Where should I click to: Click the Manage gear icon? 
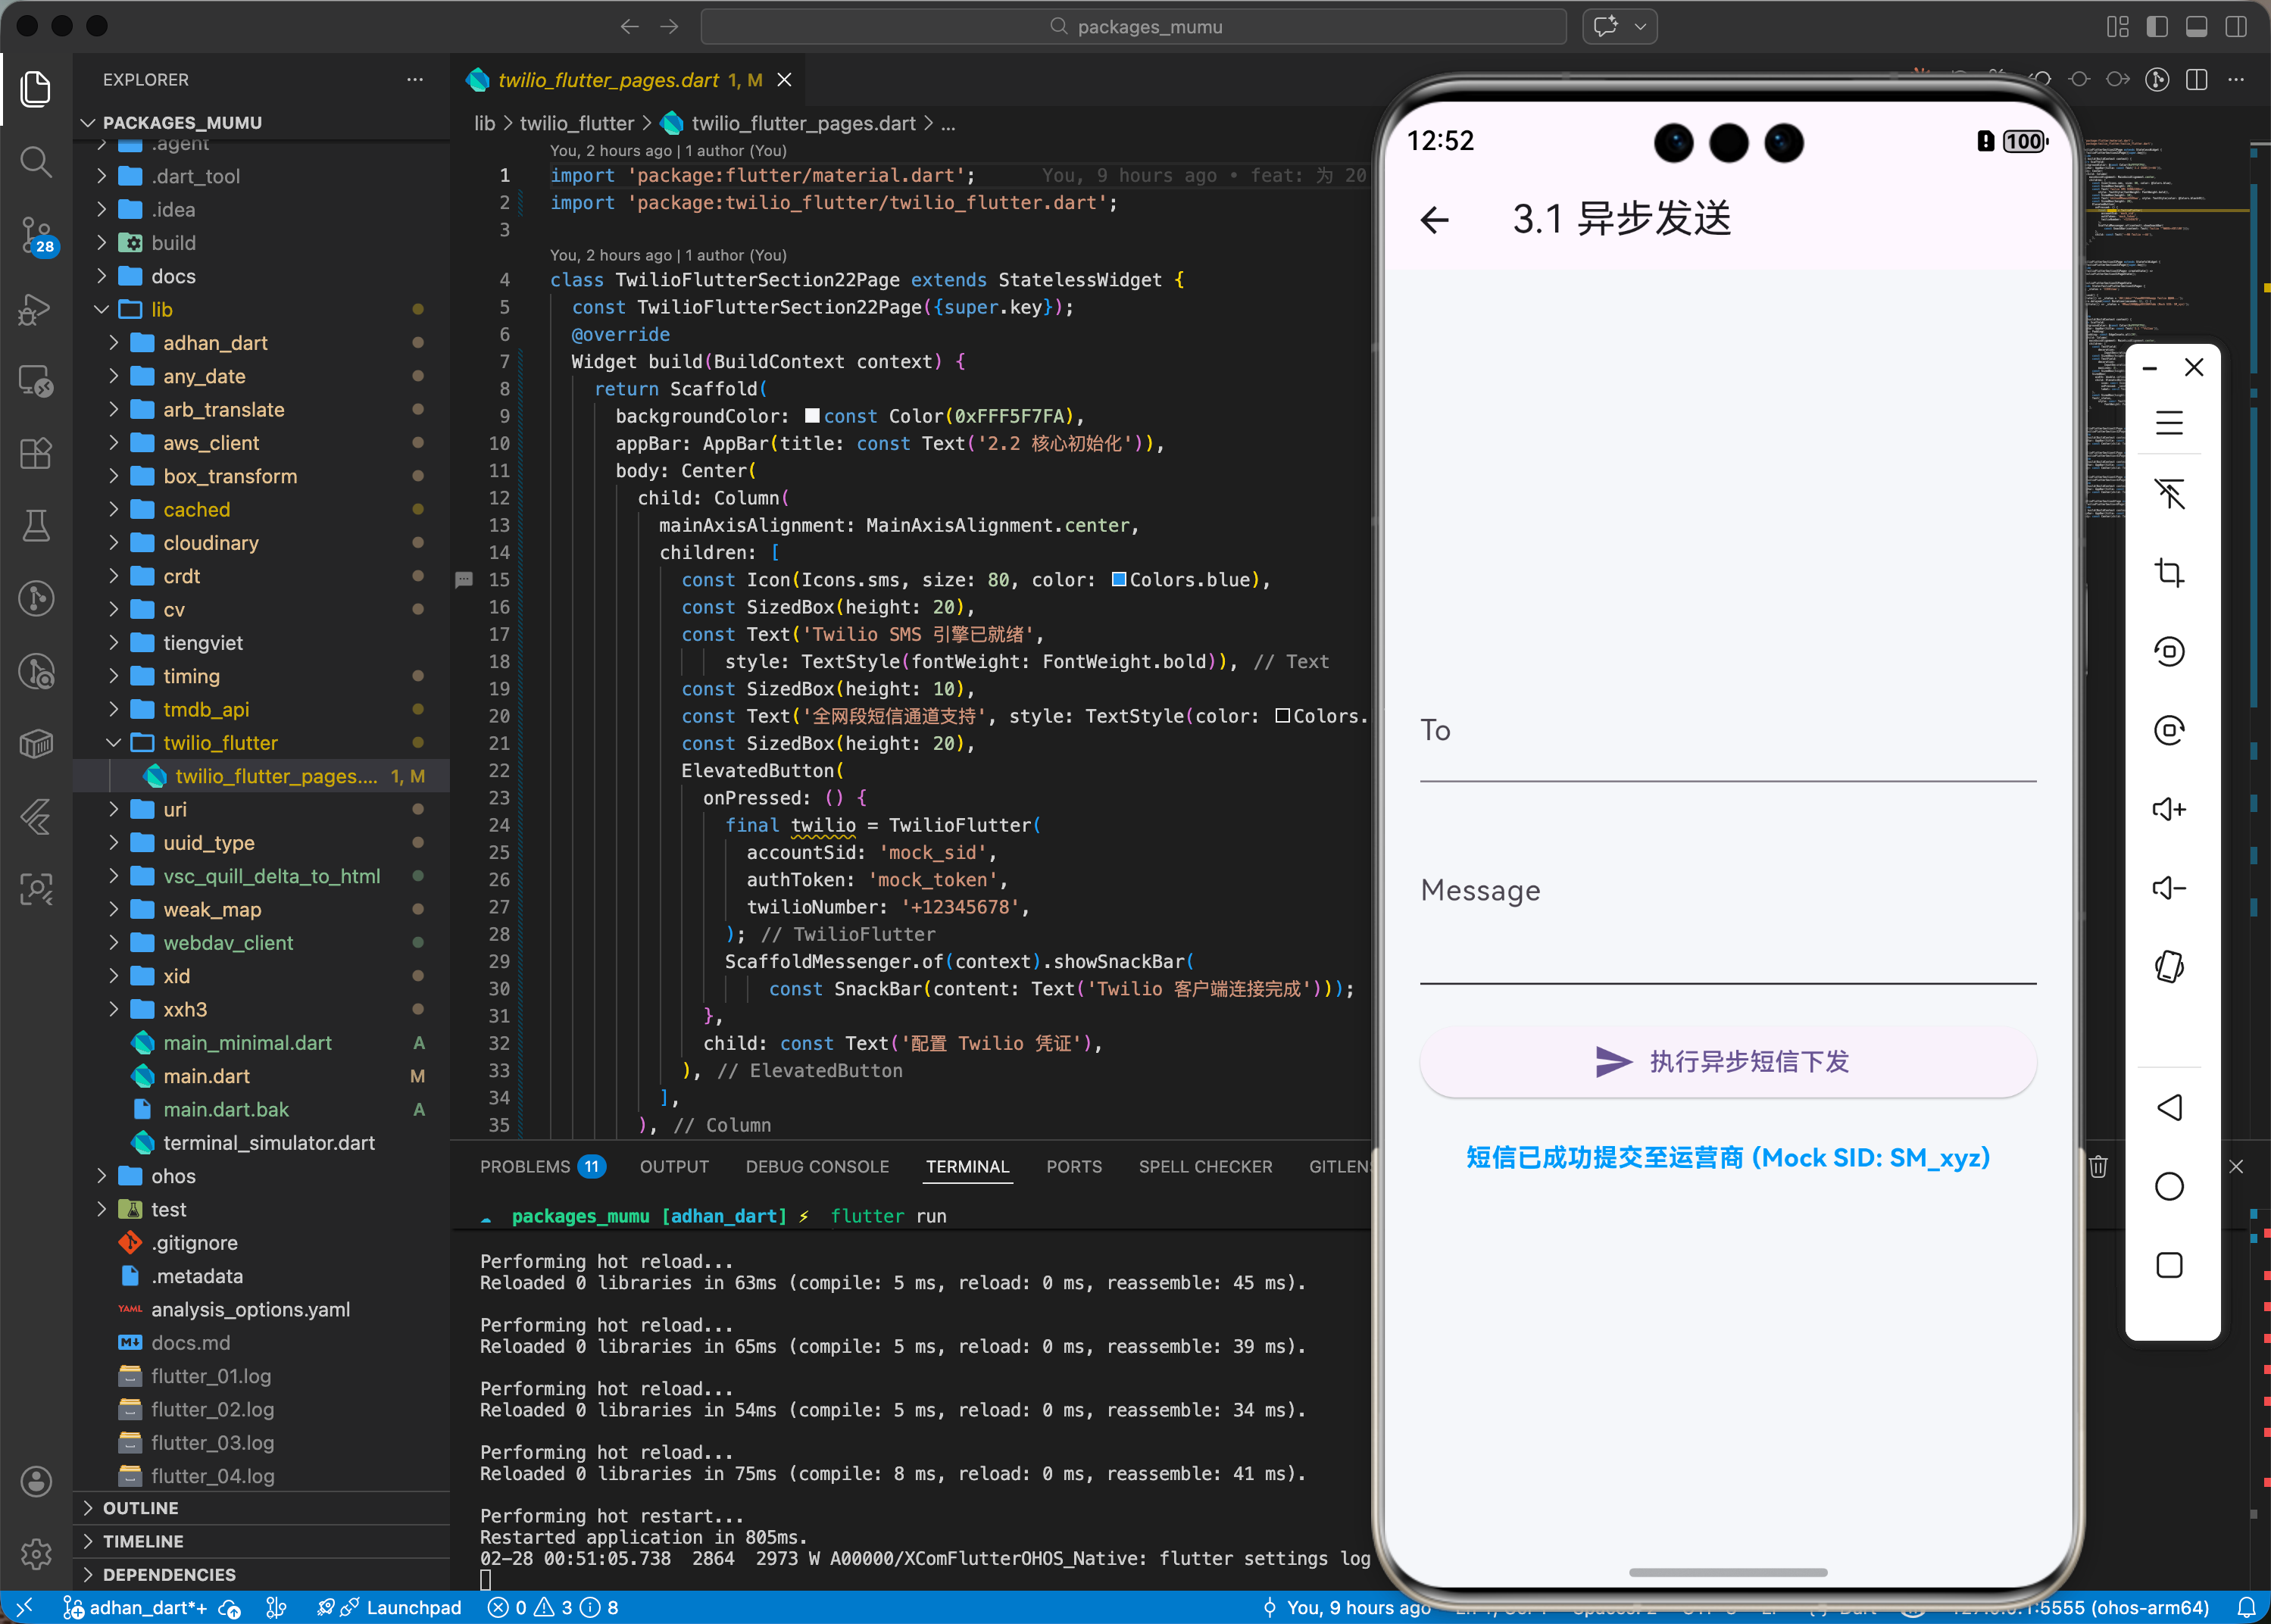click(x=36, y=1553)
